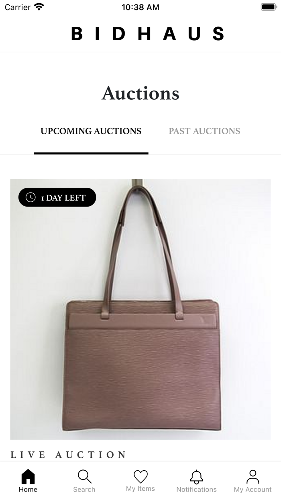The width and height of the screenshot is (281, 500).
Task: Open the mauve handbag auction image
Action: coord(140,309)
